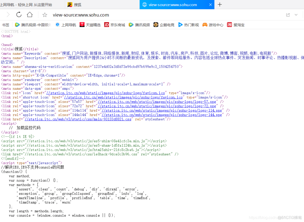The height and width of the screenshot is (222, 304).
Task: Open the 上网导航 bookmark
Action: pos(66,25)
